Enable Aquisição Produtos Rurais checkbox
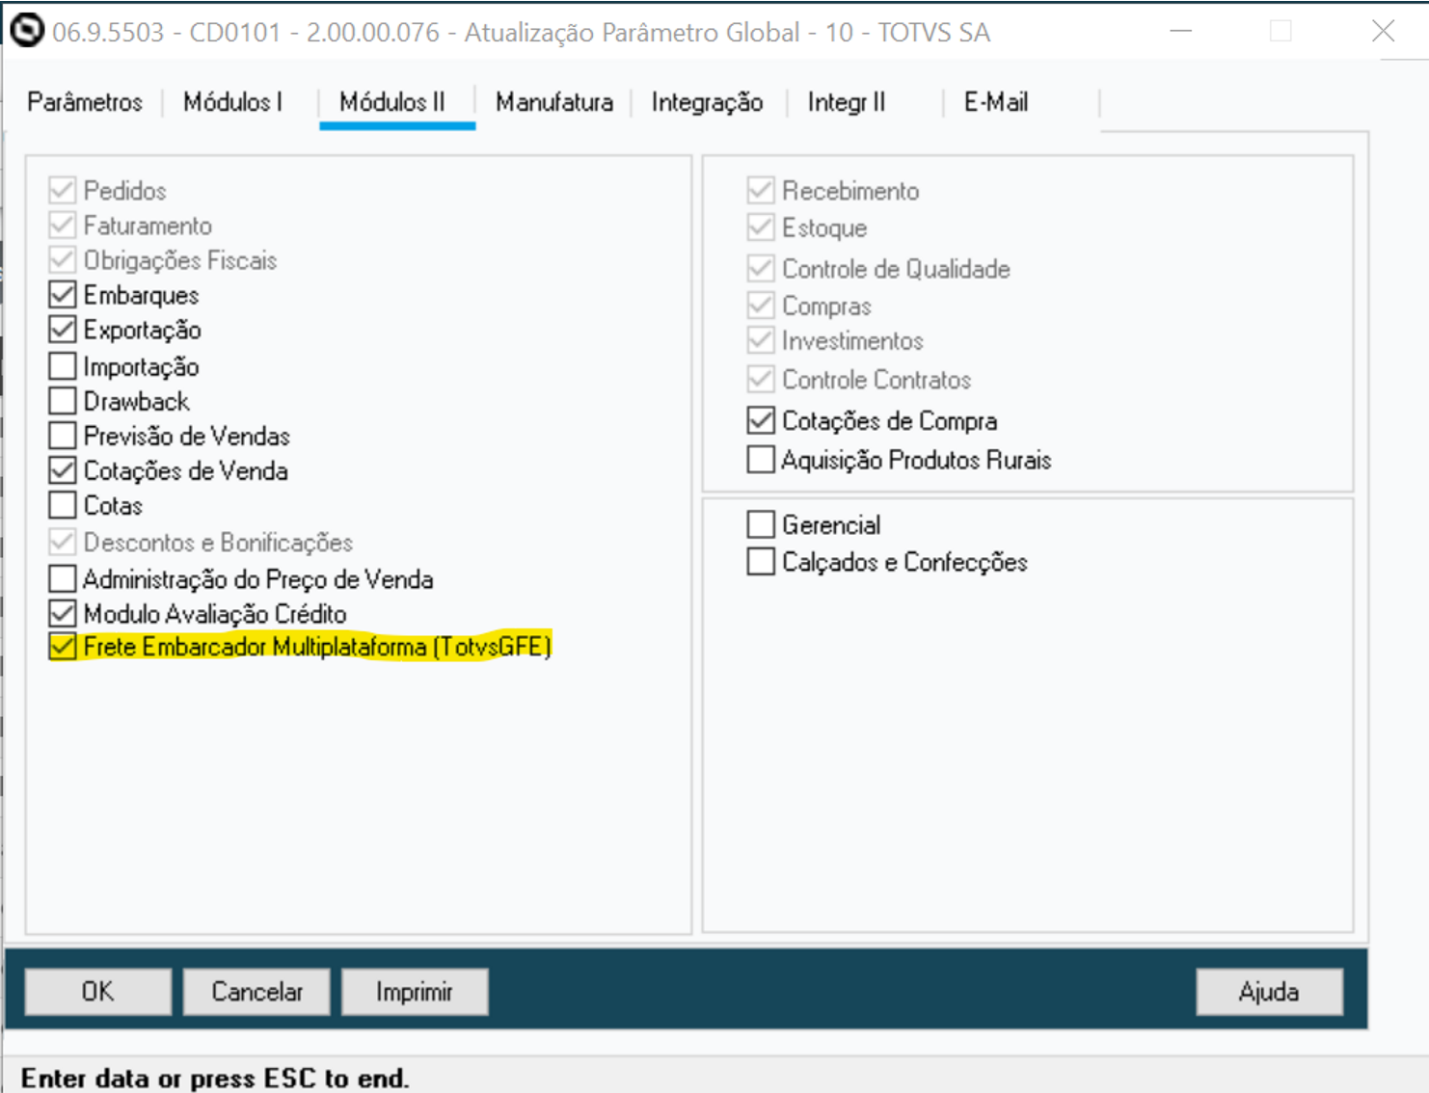1429x1093 pixels. pyautogui.click(x=761, y=460)
